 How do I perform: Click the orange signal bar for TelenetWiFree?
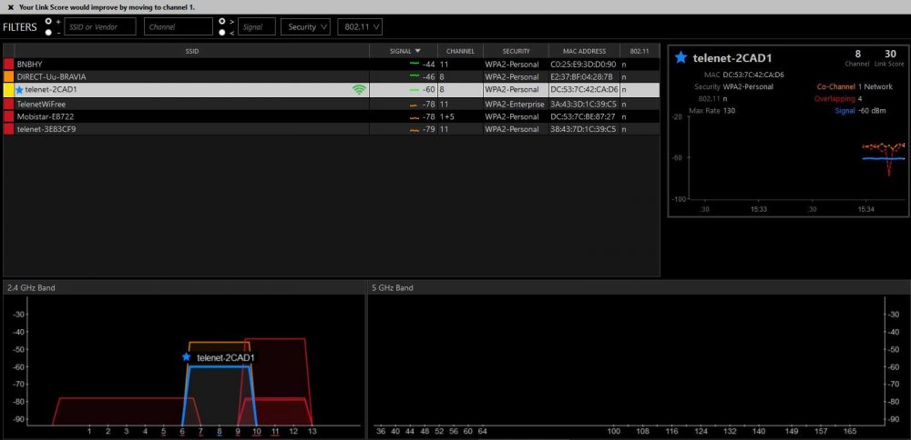click(x=414, y=104)
